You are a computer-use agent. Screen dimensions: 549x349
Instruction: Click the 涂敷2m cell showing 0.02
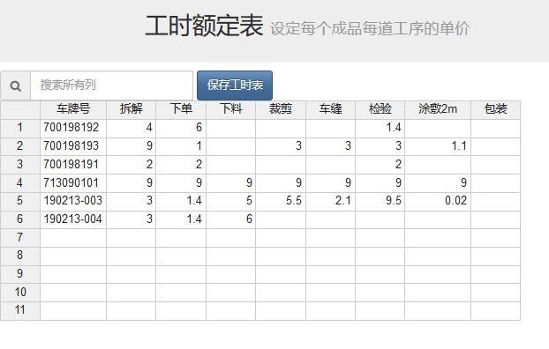[x=438, y=202]
